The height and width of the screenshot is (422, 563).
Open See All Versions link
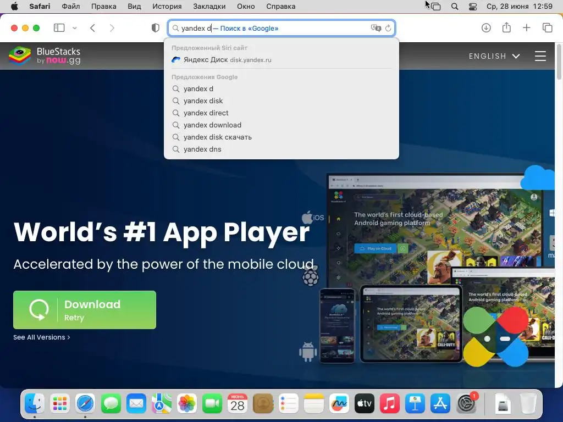click(x=42, y=337)
